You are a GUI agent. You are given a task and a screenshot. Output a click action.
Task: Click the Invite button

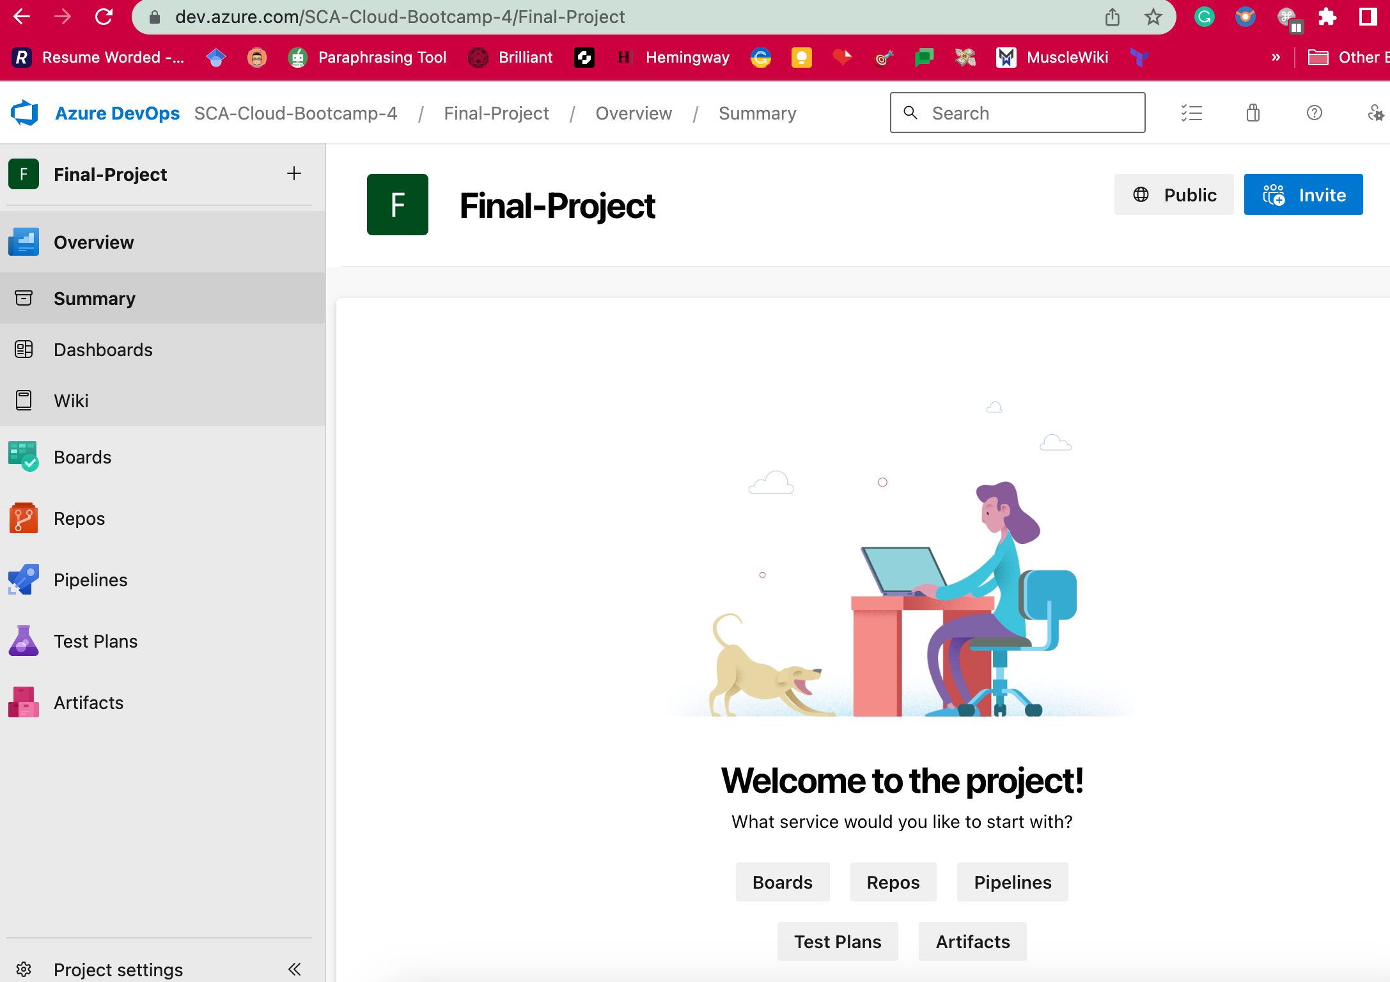[x=1303, y=194]
